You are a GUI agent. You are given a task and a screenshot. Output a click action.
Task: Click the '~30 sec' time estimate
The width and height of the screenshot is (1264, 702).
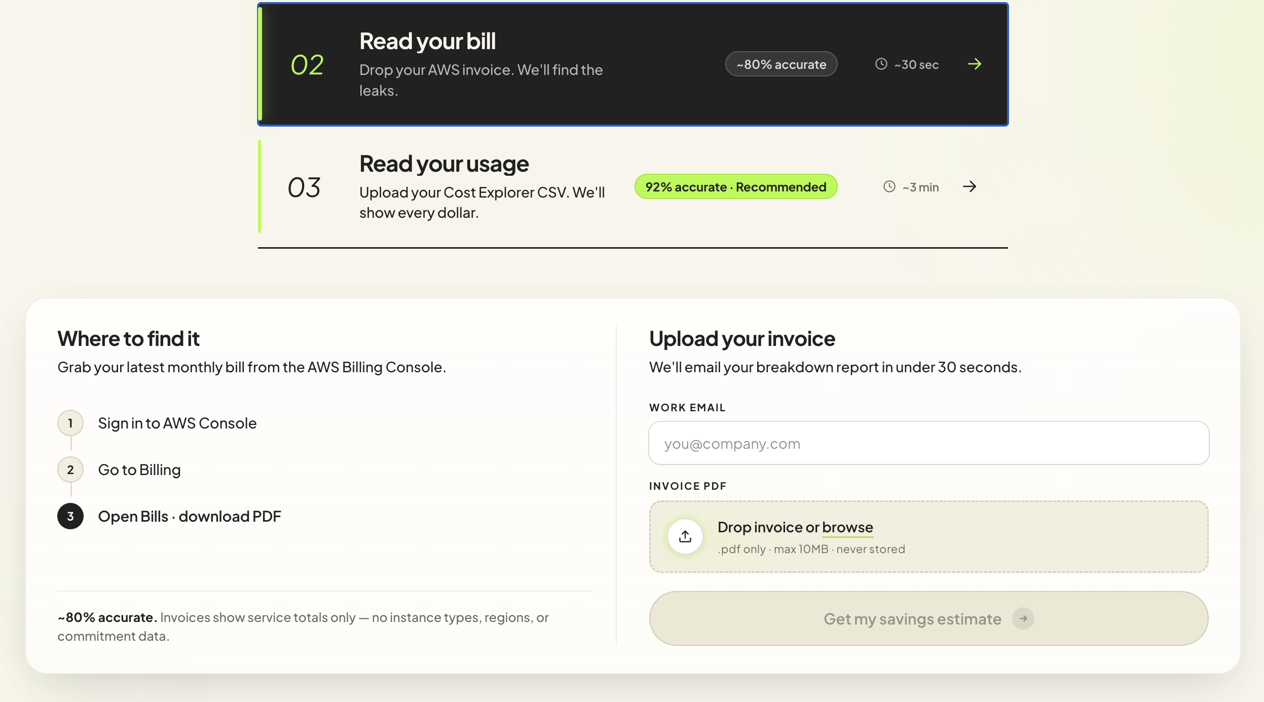pos(916,65)
